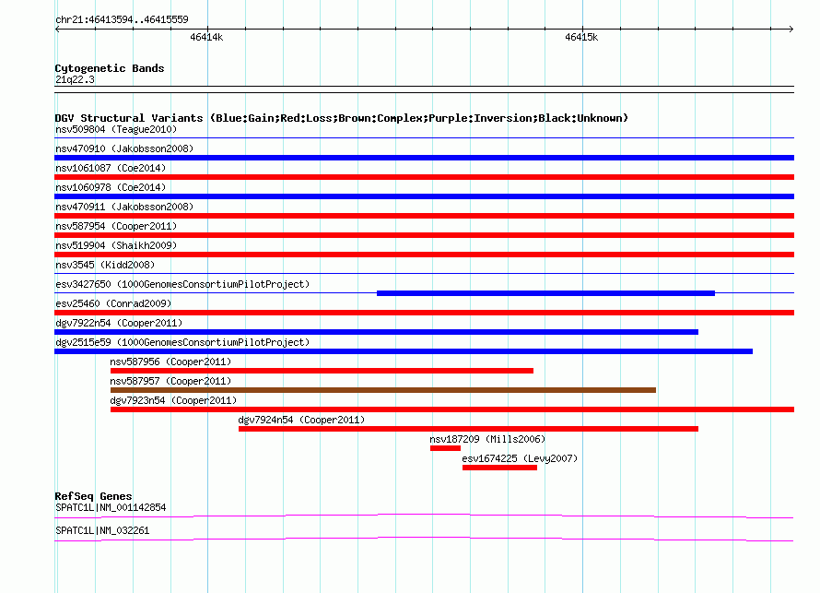This screenshot has height=593, width=820.
Task: Click the nsv509804 (Teague2010) variant label
Action: pyautogui.click(x=116, y=129)
